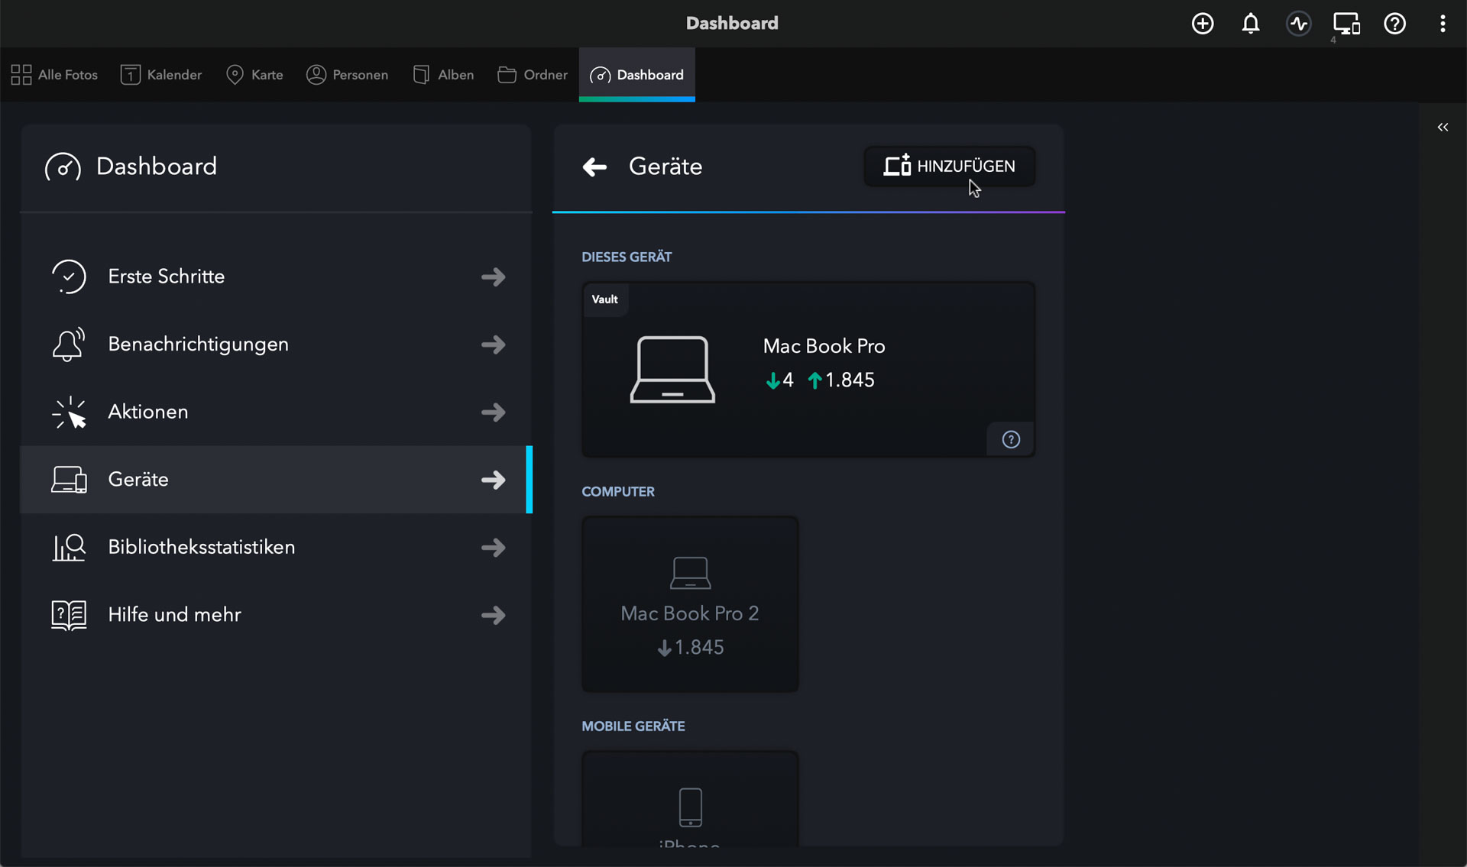The width and height of the screenshot is (1467, 867).
Task: Open Aktionen section
Action: pyautogui.click(x=277, y=412)
